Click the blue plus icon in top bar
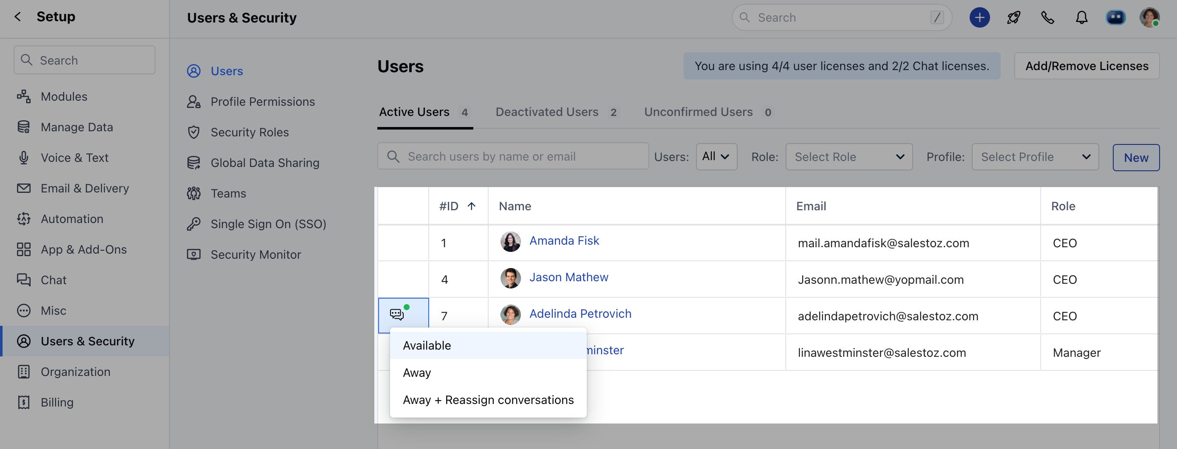Viewport: 1177px width, 449px height. (x=979, y=17)
